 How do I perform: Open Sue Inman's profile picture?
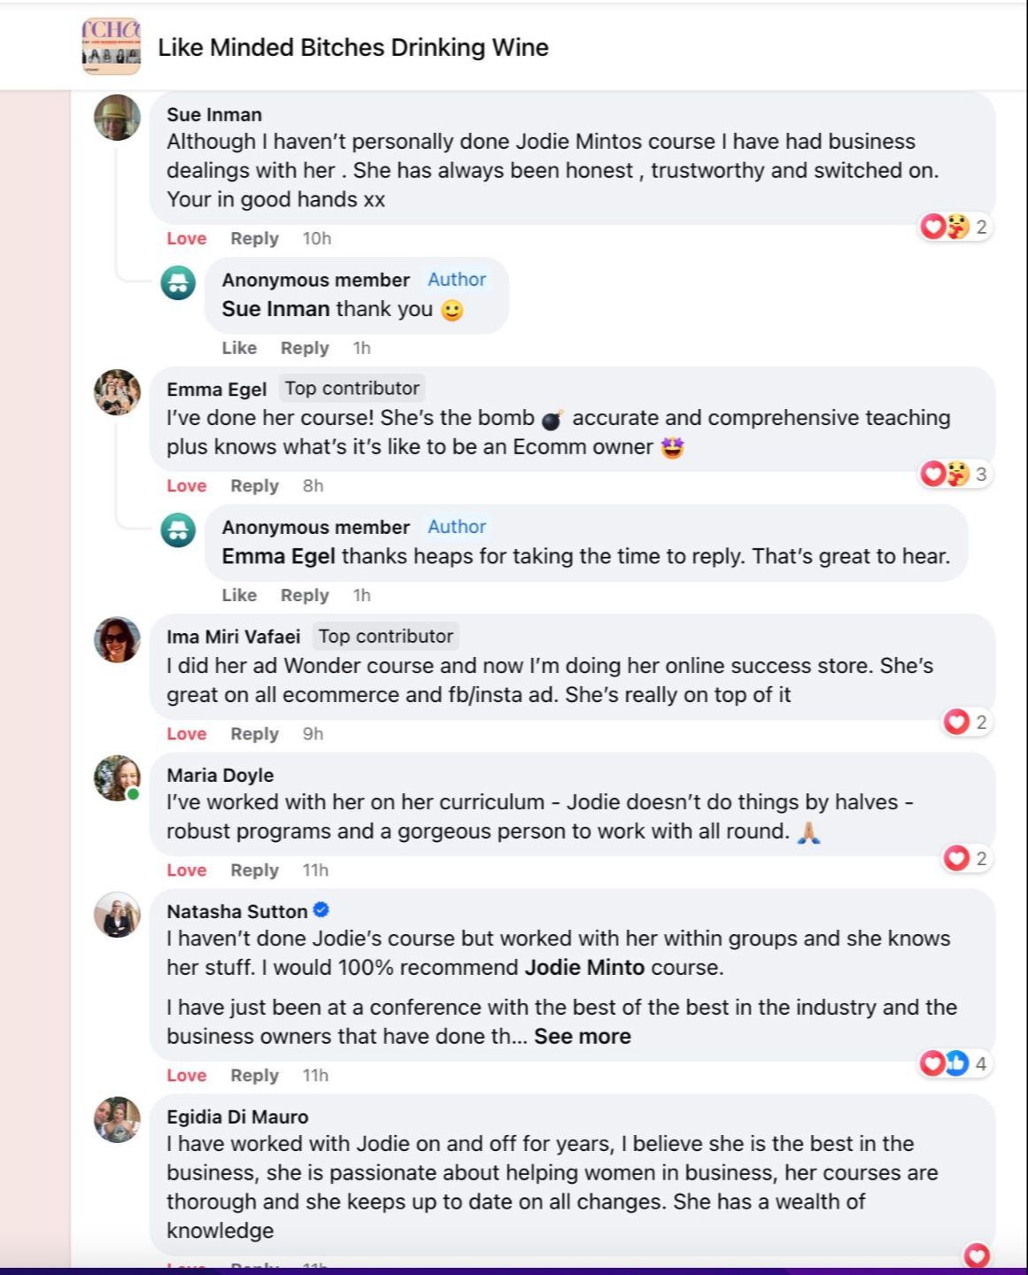(x=118, y=118)
